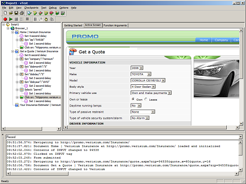Open the Options menu
Viewport: 246px width, 184px height.
point(64,8)
